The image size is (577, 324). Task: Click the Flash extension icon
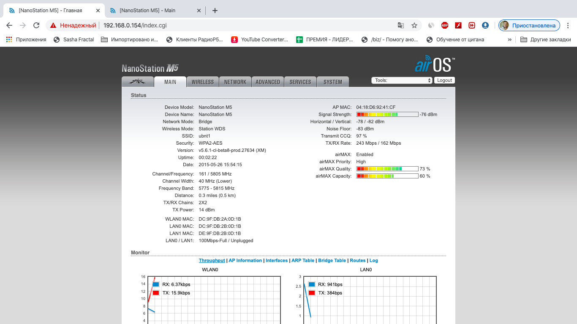458,25
